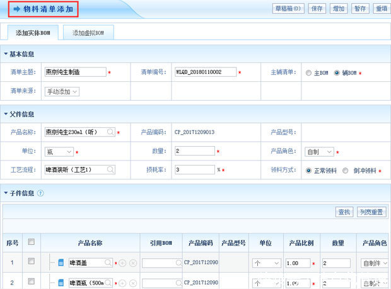Click the 保存 button
The image size is (391, 289).
tap(317, 8)
